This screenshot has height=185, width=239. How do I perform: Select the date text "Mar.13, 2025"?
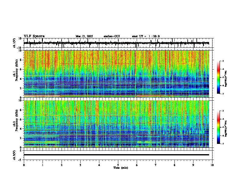[84, 36]
